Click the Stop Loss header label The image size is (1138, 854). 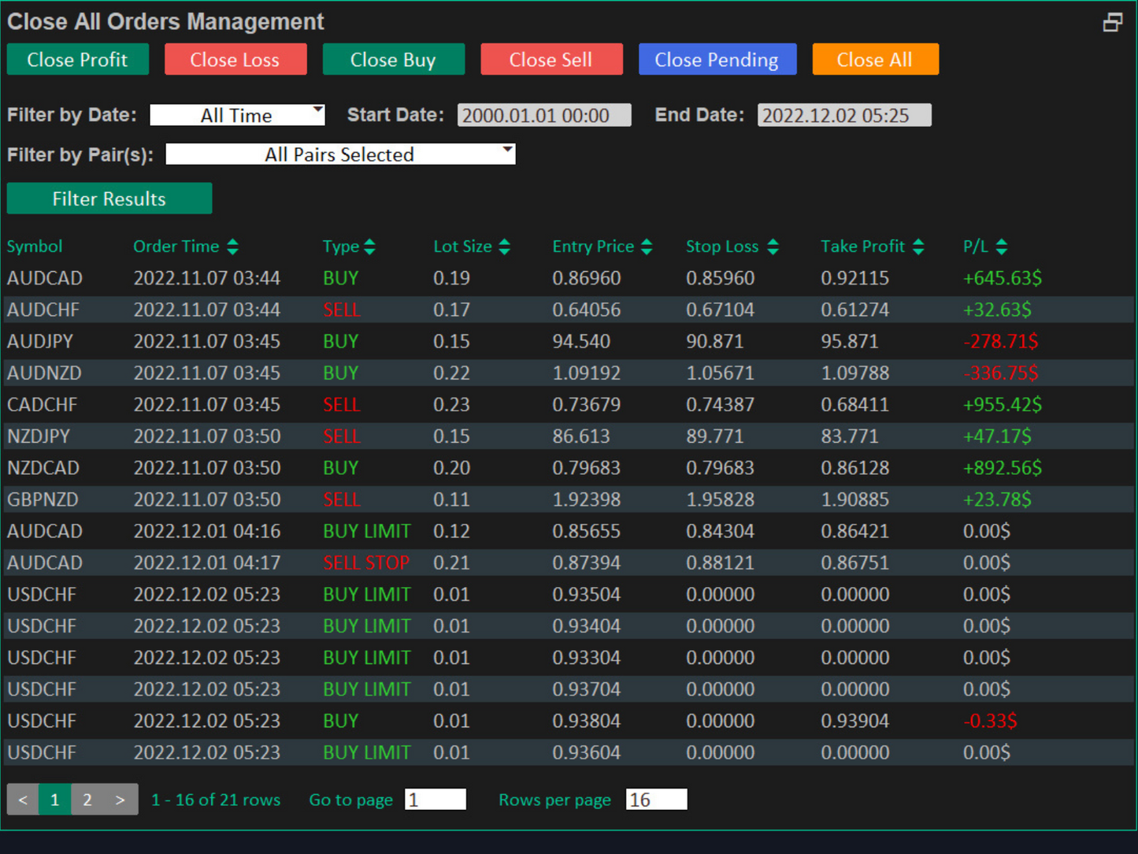click(722, 247)
